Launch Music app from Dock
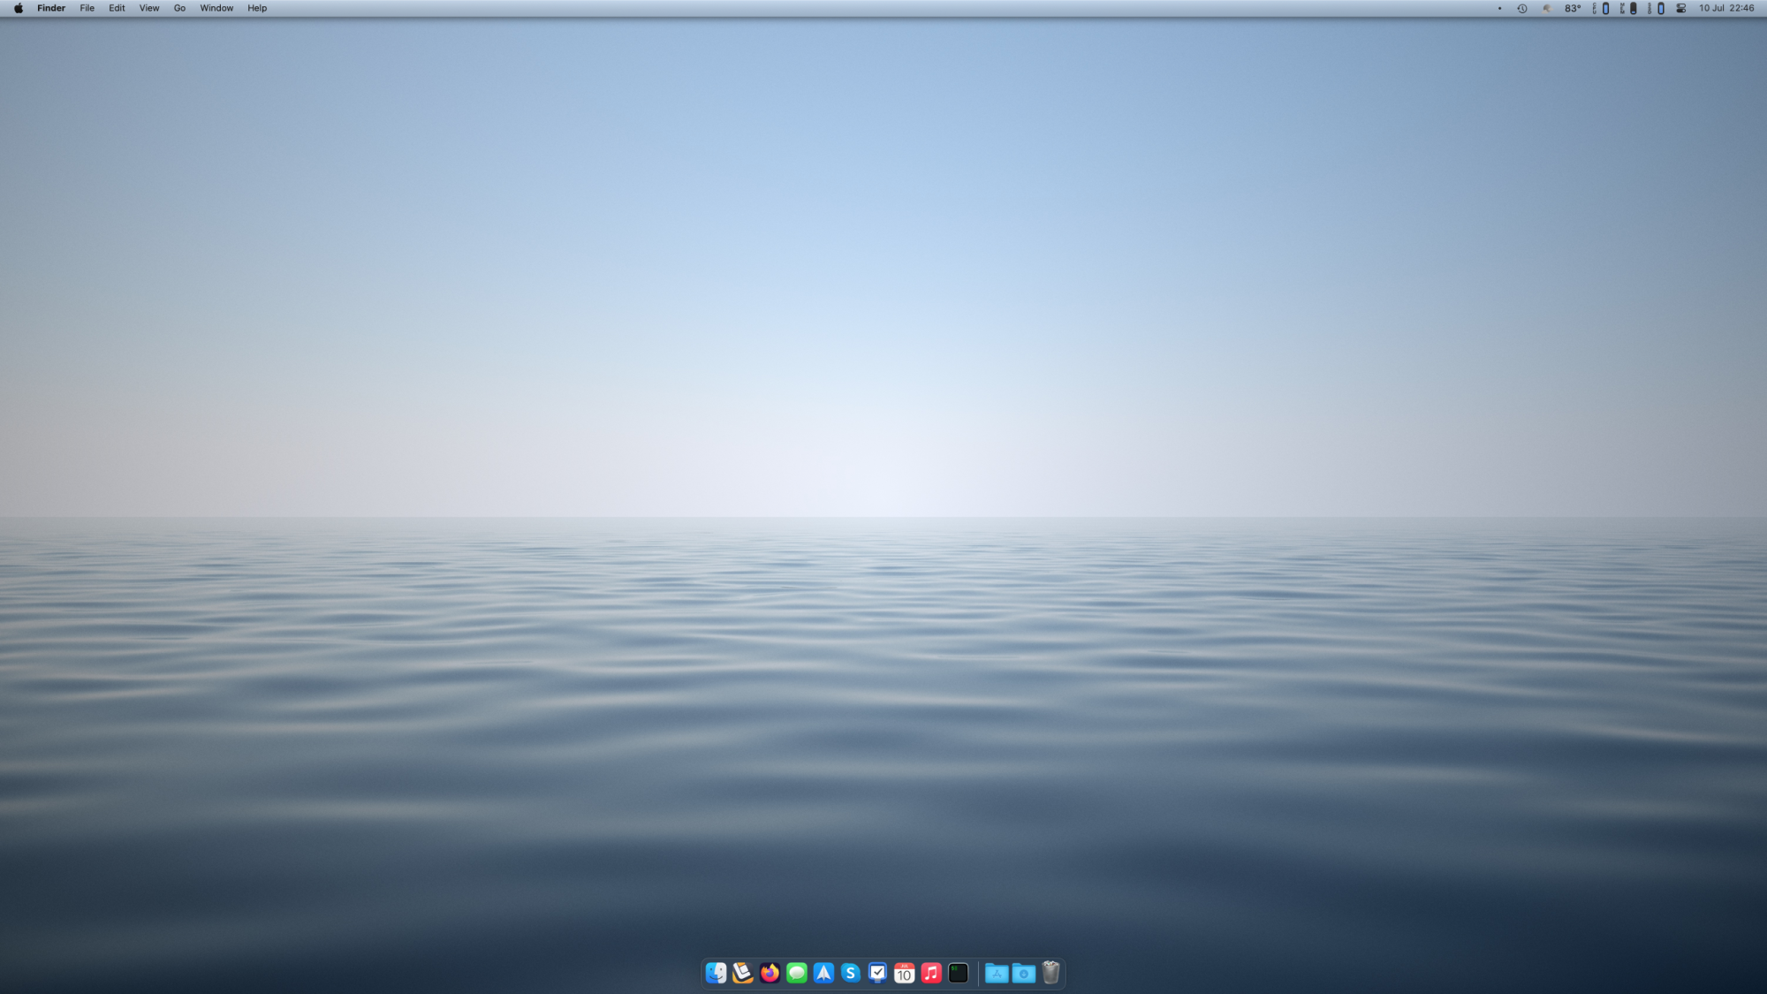 [931, 973]
